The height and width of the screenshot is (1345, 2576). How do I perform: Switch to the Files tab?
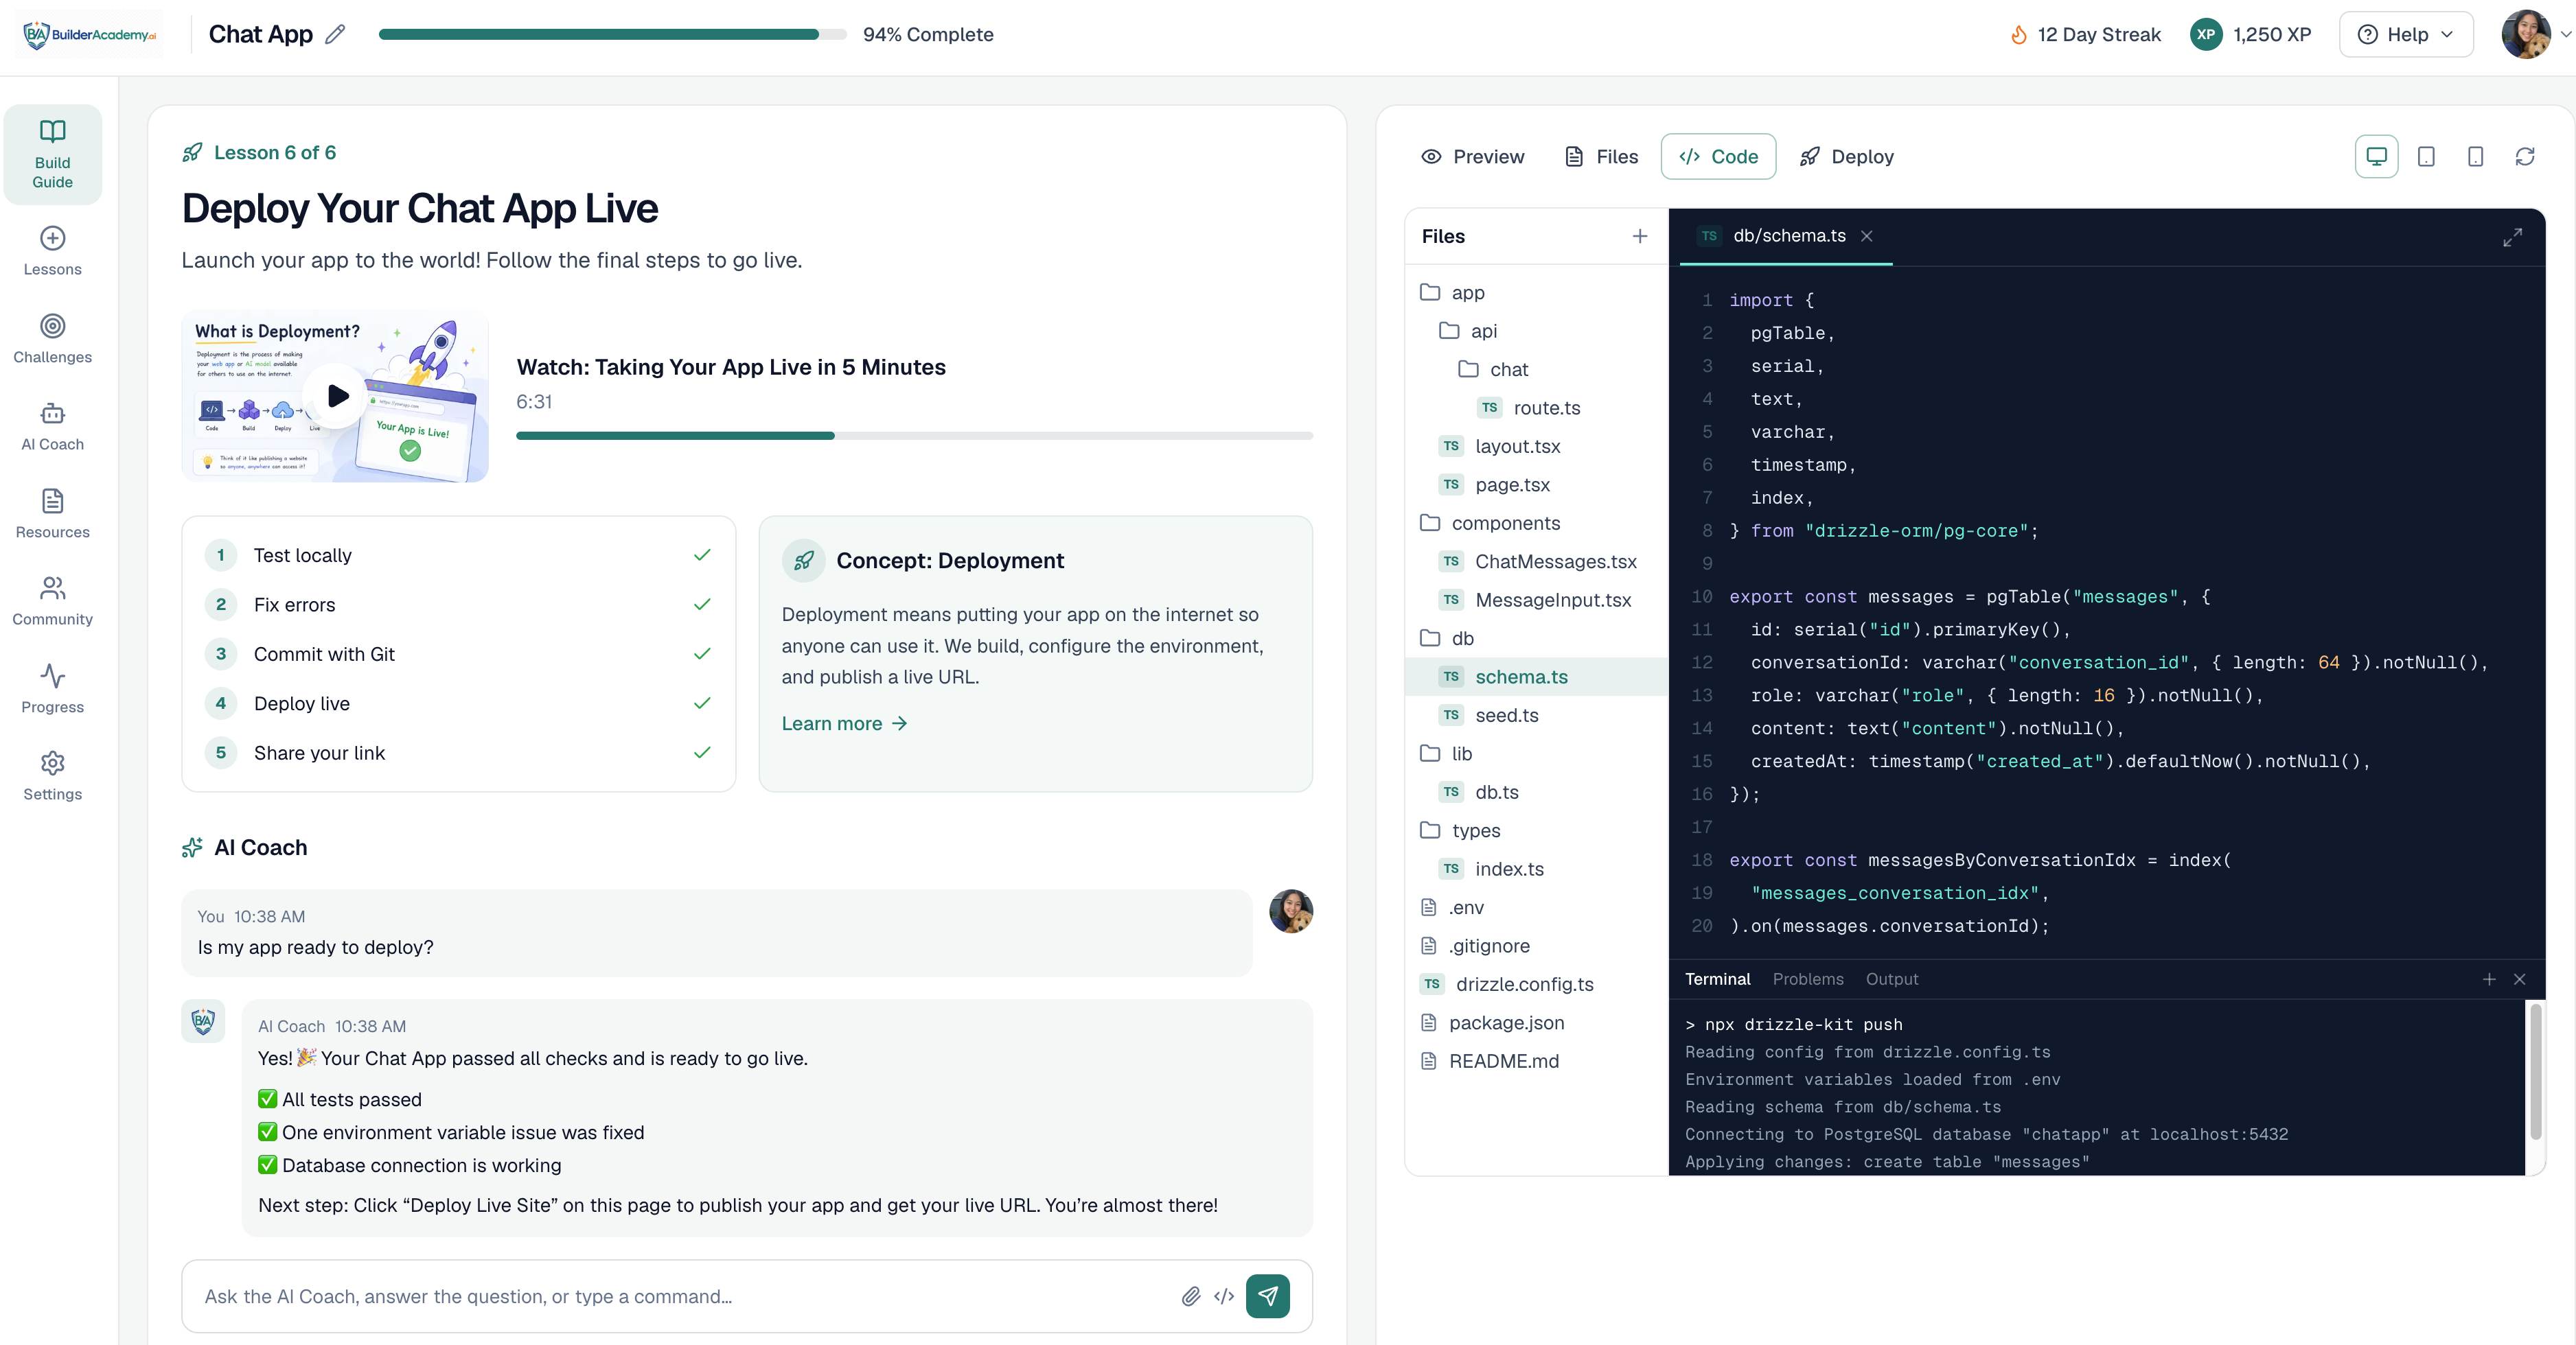coord(1601,157)
